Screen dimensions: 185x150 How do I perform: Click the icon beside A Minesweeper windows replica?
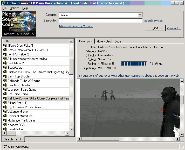[x=5, y=59]
